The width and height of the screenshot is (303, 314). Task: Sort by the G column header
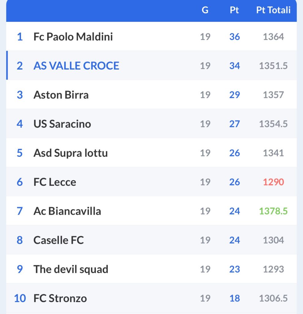205,10
